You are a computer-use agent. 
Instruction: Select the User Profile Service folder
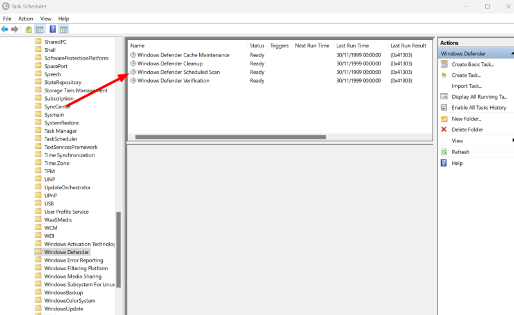pyautogui.click(x=67, y=212)
